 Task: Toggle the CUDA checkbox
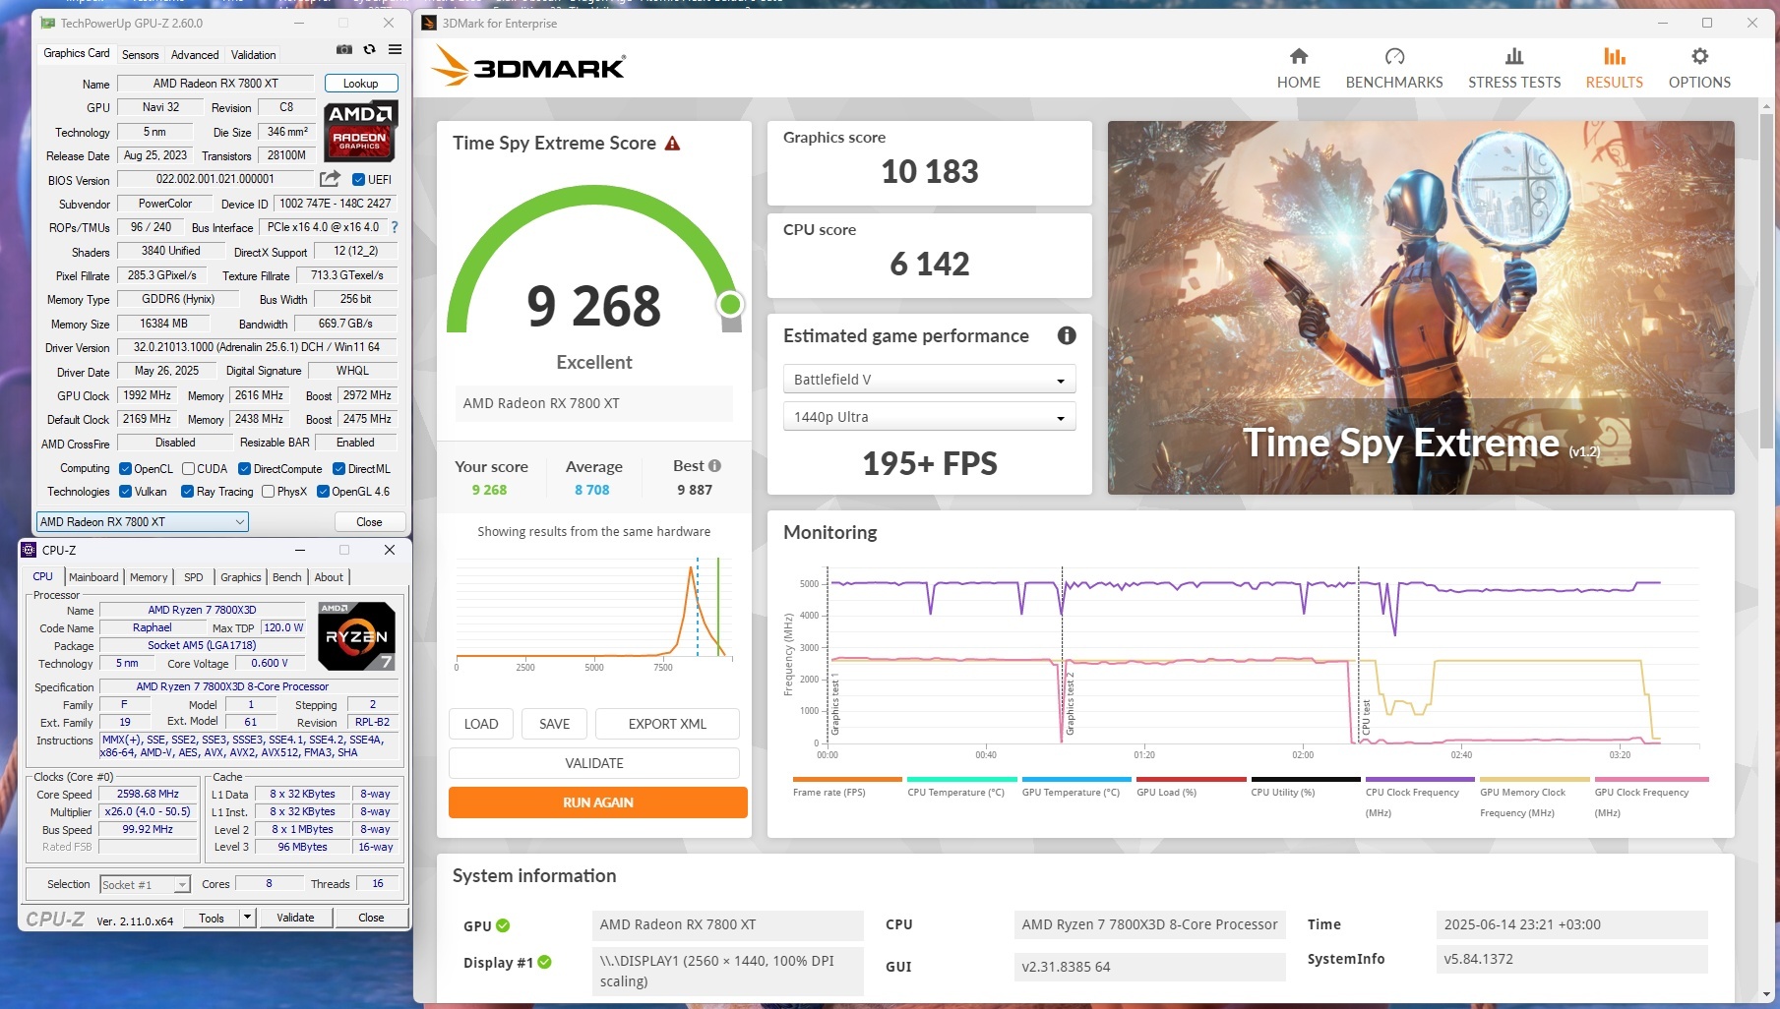coord(188,469)
